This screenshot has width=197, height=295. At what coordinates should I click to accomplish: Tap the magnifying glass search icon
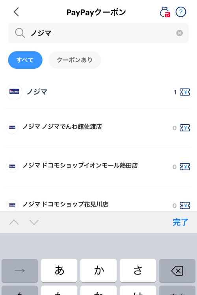[20, 33]
